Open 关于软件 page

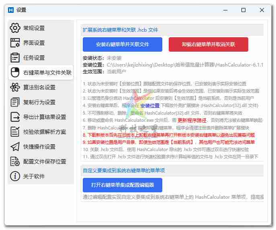pyautogui.click(x=41, y=176)
